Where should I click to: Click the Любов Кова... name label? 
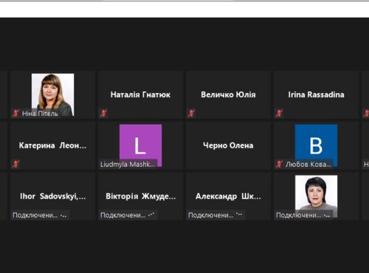point(308,165)
